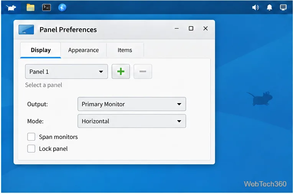Add a new panel with plus button
The image size is (293, 194).
pyautogui.click(x=121, y=71)
